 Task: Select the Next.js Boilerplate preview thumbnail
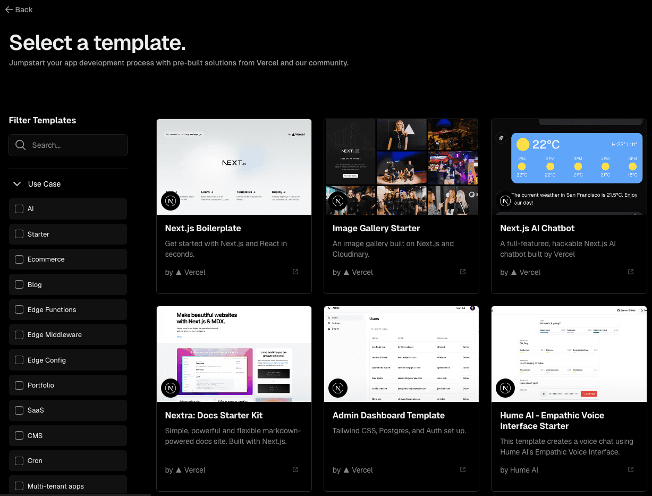tap(234, 167)
